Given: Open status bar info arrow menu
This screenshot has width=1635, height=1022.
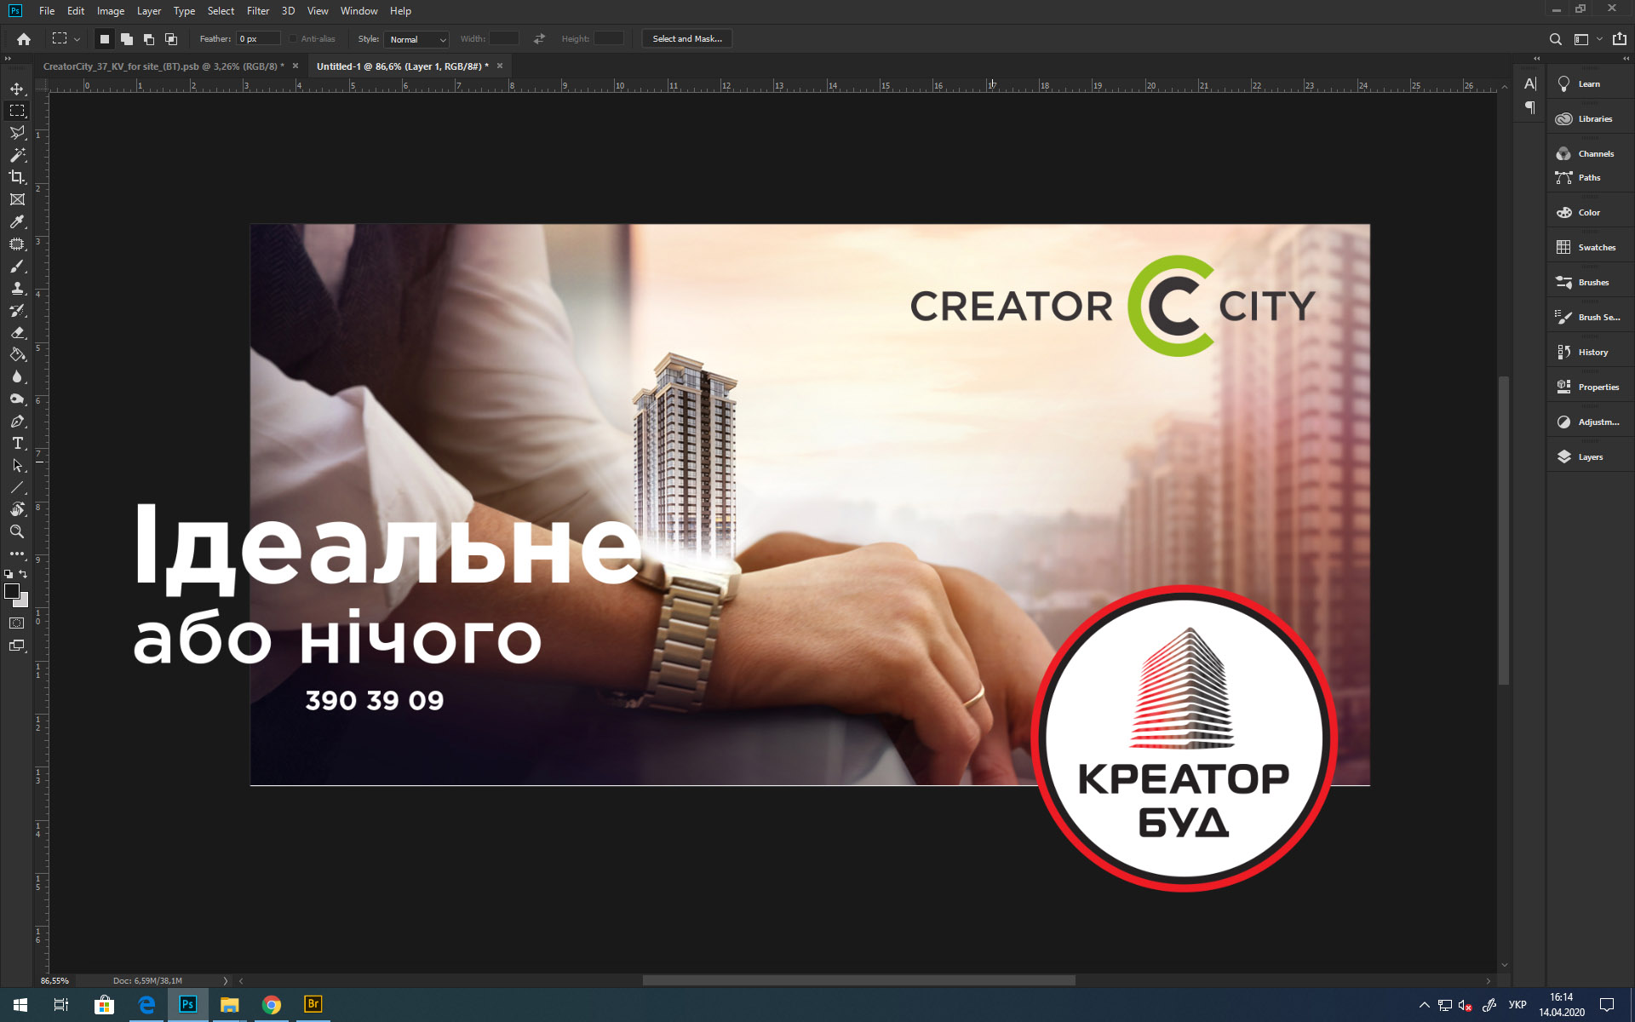Looking at the screenshot, I should (x=226, y=981).
